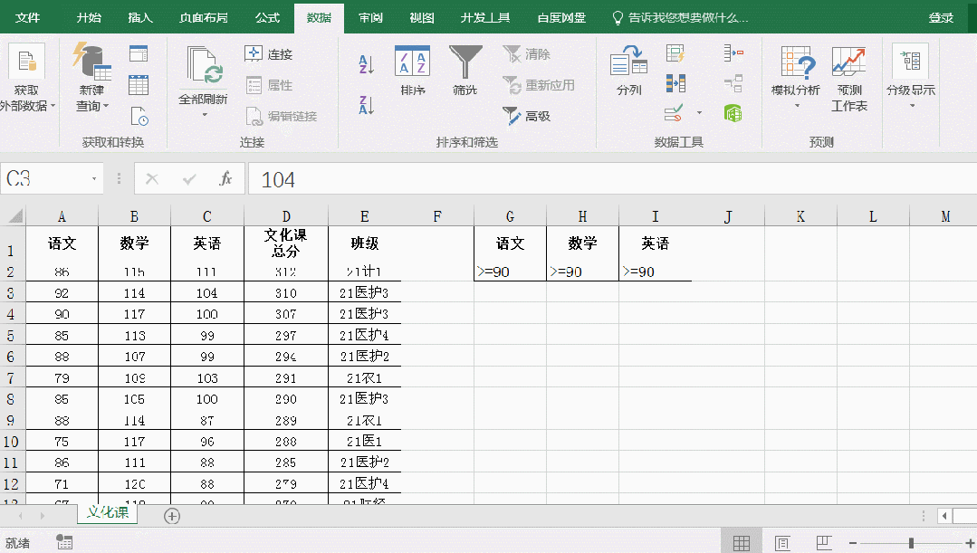Click Reapply filter button
The image size is (977, 553).
539,85
